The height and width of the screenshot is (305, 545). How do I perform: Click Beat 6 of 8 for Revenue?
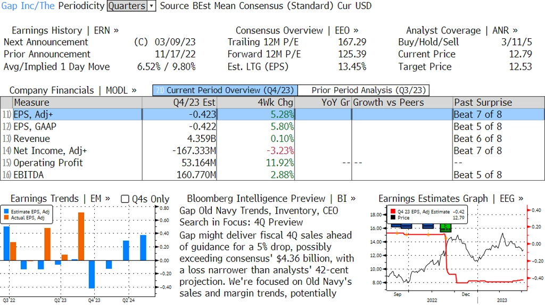click(477, 139)
